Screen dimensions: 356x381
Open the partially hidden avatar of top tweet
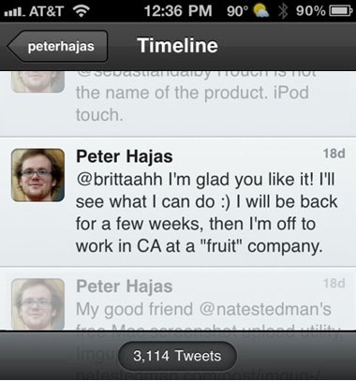pos(37,82)
